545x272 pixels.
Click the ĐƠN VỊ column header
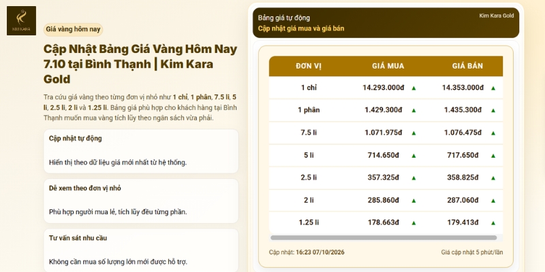[x=309, y=66]
